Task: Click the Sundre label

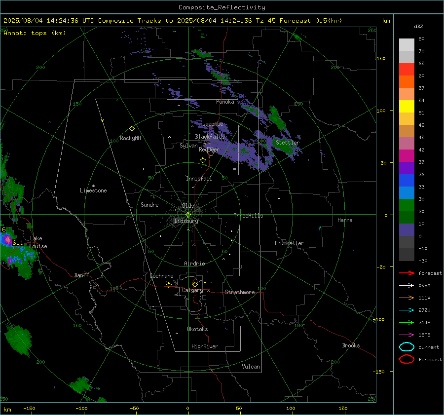Action: point(149,205)
